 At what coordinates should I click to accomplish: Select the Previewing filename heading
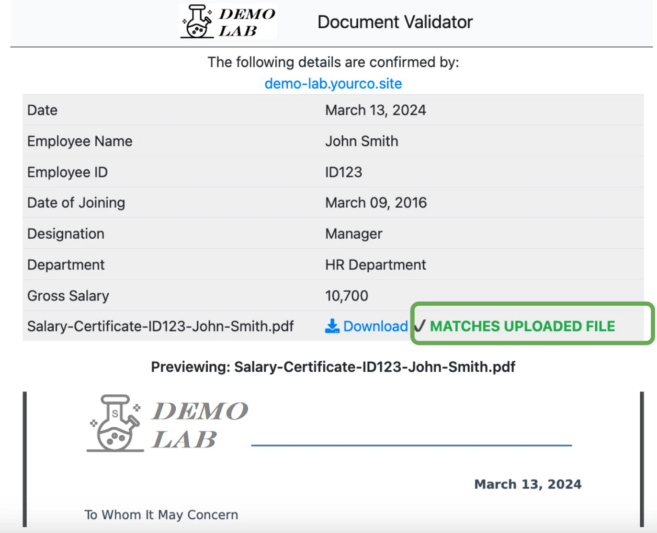(332, 366)
